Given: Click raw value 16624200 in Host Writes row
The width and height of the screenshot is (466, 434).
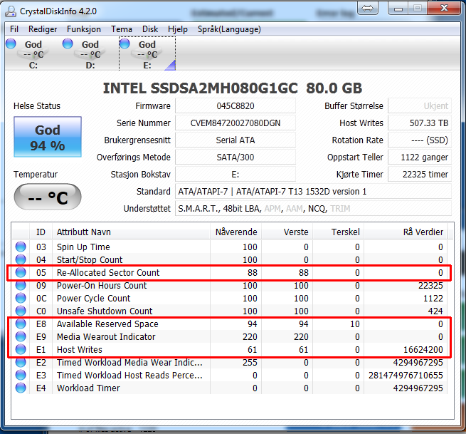Looking at the screenshot, I should (423, 349).
